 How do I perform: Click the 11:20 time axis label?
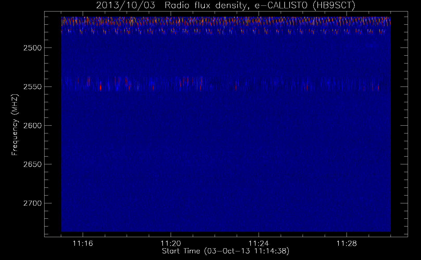[171, 243]
